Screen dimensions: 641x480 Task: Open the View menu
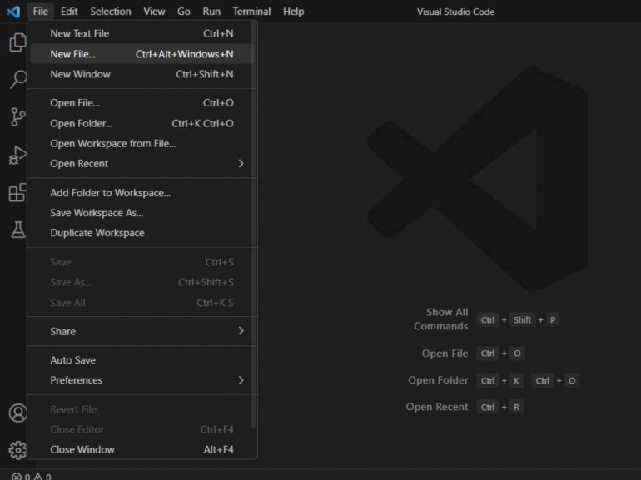click(154, 12)
